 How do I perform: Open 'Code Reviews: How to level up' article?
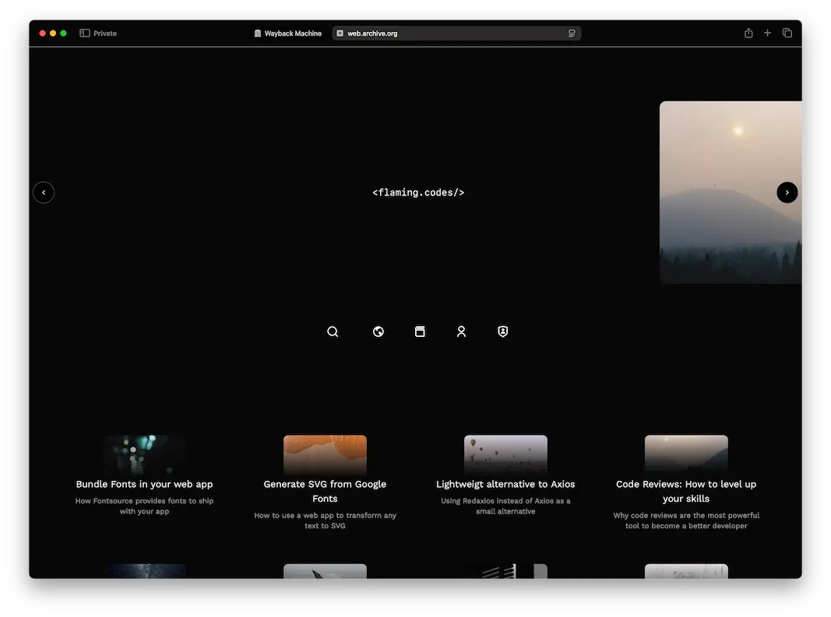(x=686, y=491)
